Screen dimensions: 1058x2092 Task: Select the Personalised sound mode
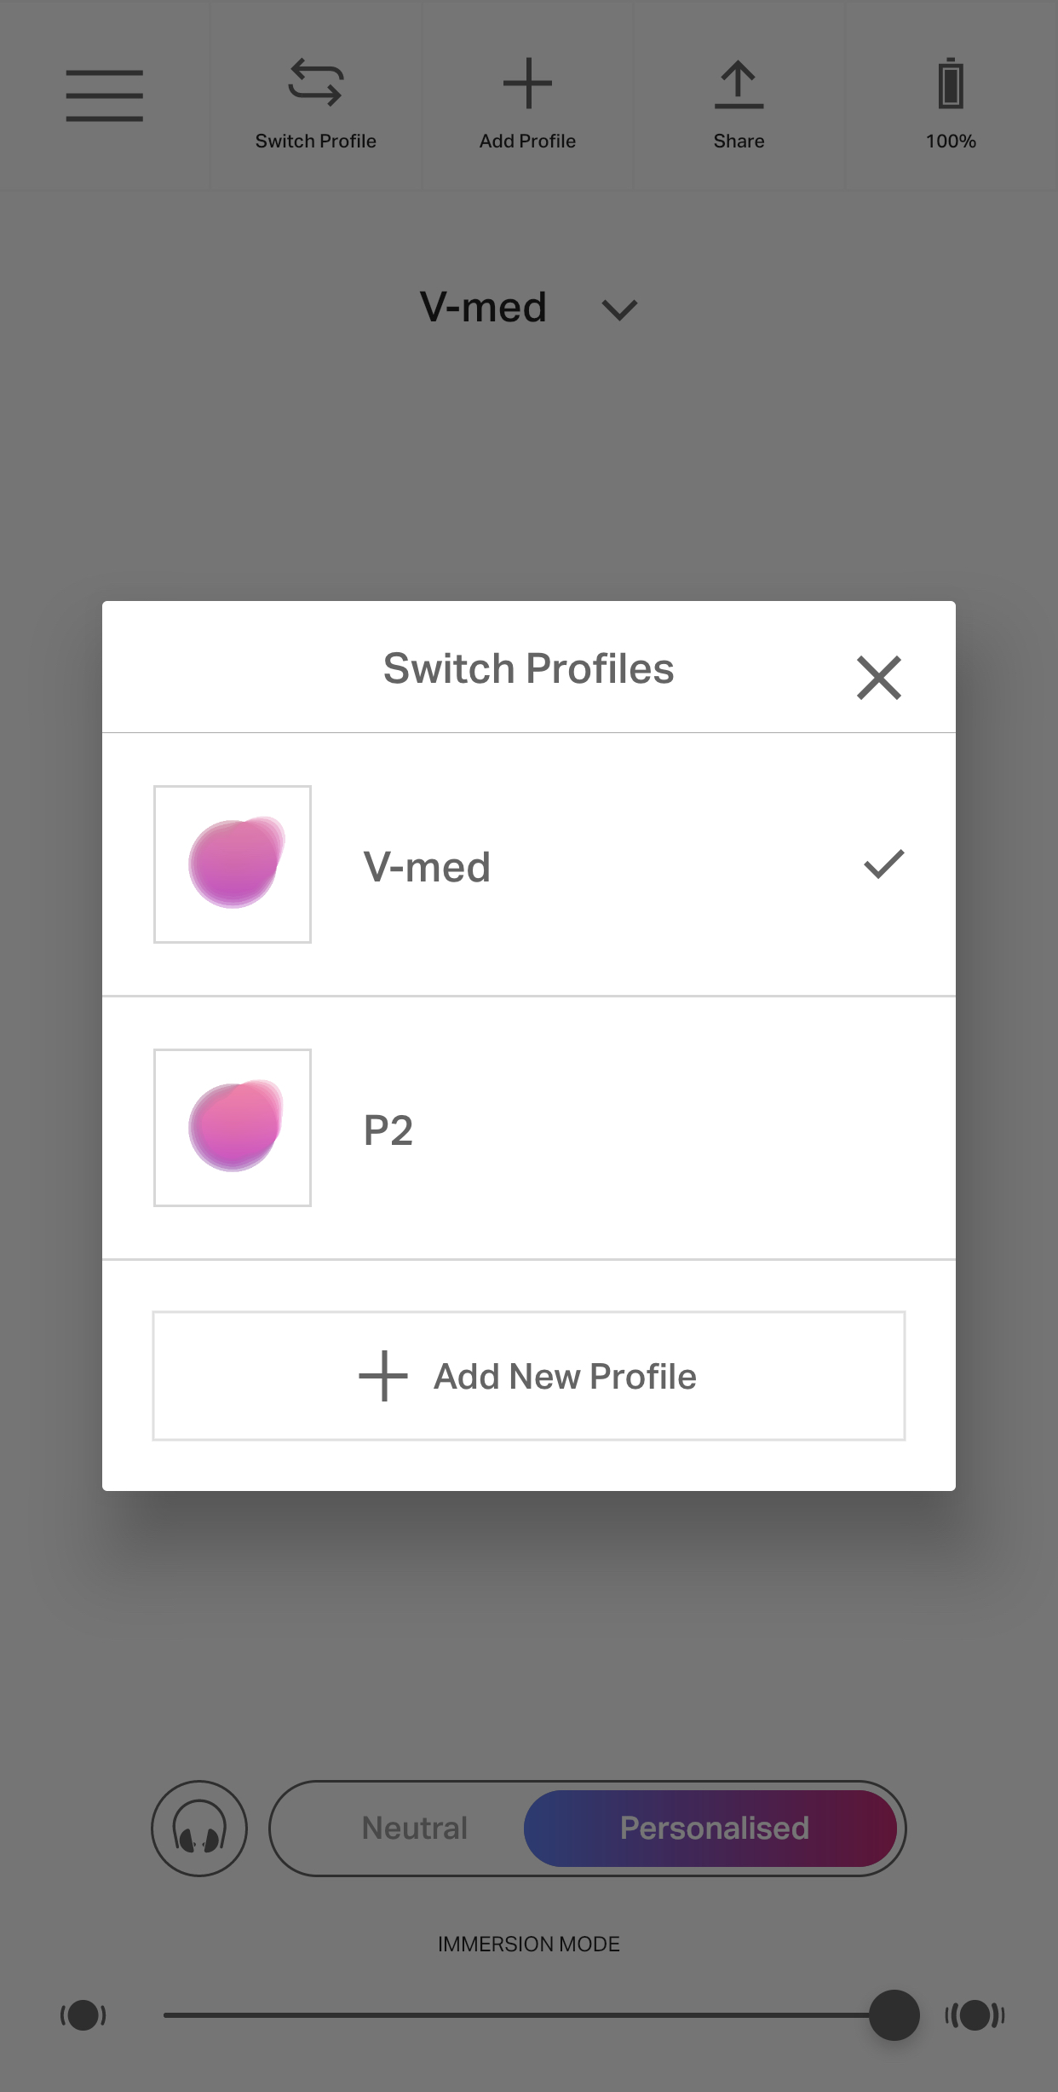pyautogui.click(x=713, y=1828)
